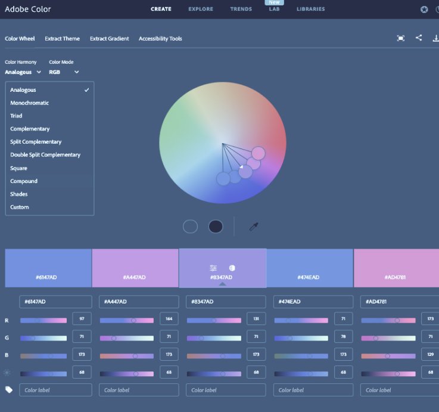439x412 pixels.
Task: Switch to Color Wheel tab
Action: pos(20,39)
